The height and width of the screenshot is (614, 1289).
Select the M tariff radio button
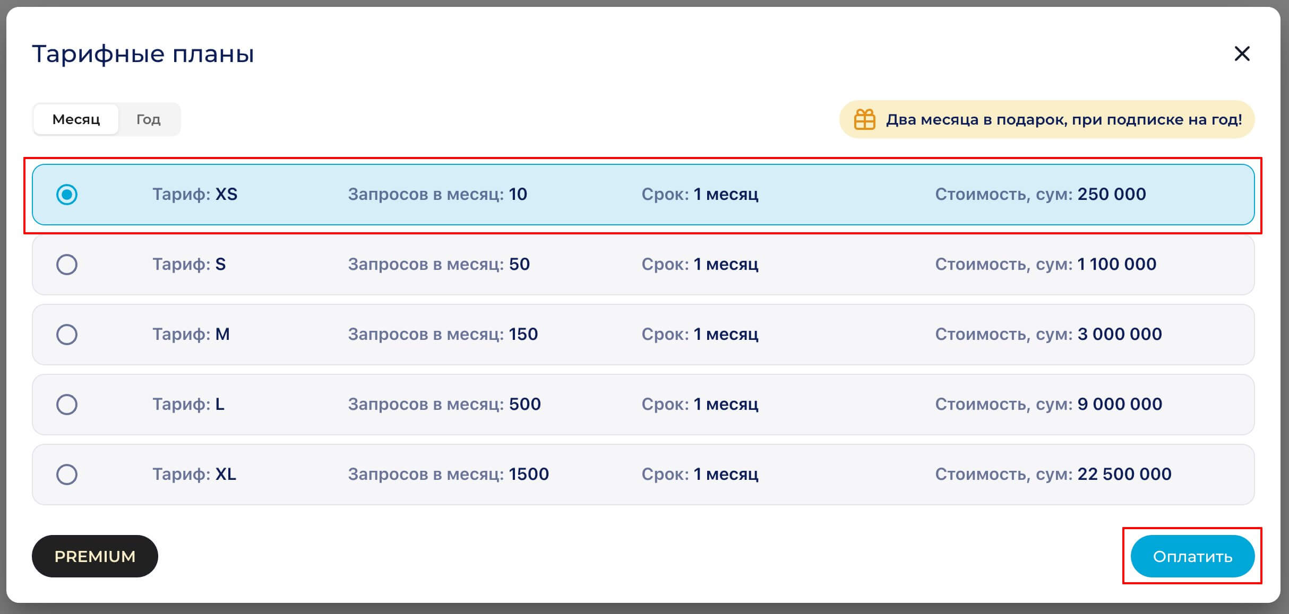pos(67,335)
